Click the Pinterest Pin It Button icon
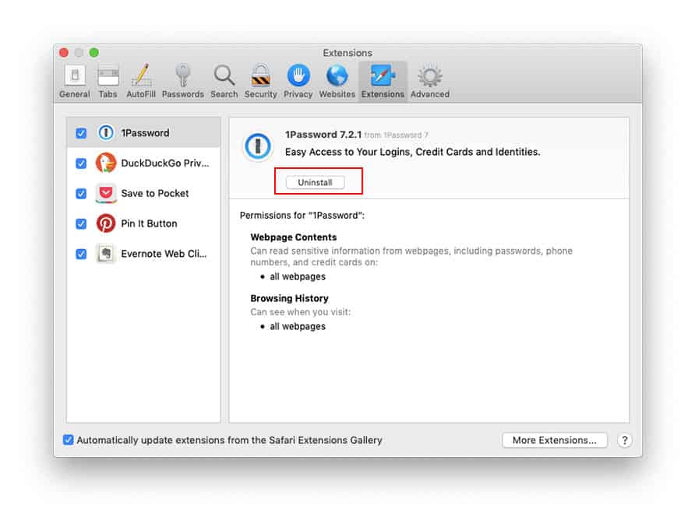This screenshot has width=695, height=513. click(x=106, y=223)
